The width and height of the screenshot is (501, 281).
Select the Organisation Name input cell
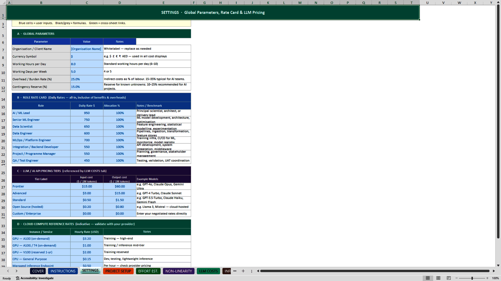87,49
